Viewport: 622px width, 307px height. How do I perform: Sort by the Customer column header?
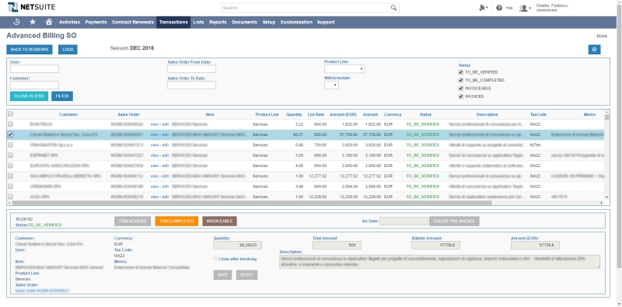68,114
